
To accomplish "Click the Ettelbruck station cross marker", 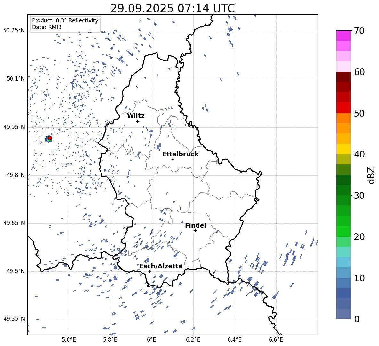I will click(x=173, y=159).
